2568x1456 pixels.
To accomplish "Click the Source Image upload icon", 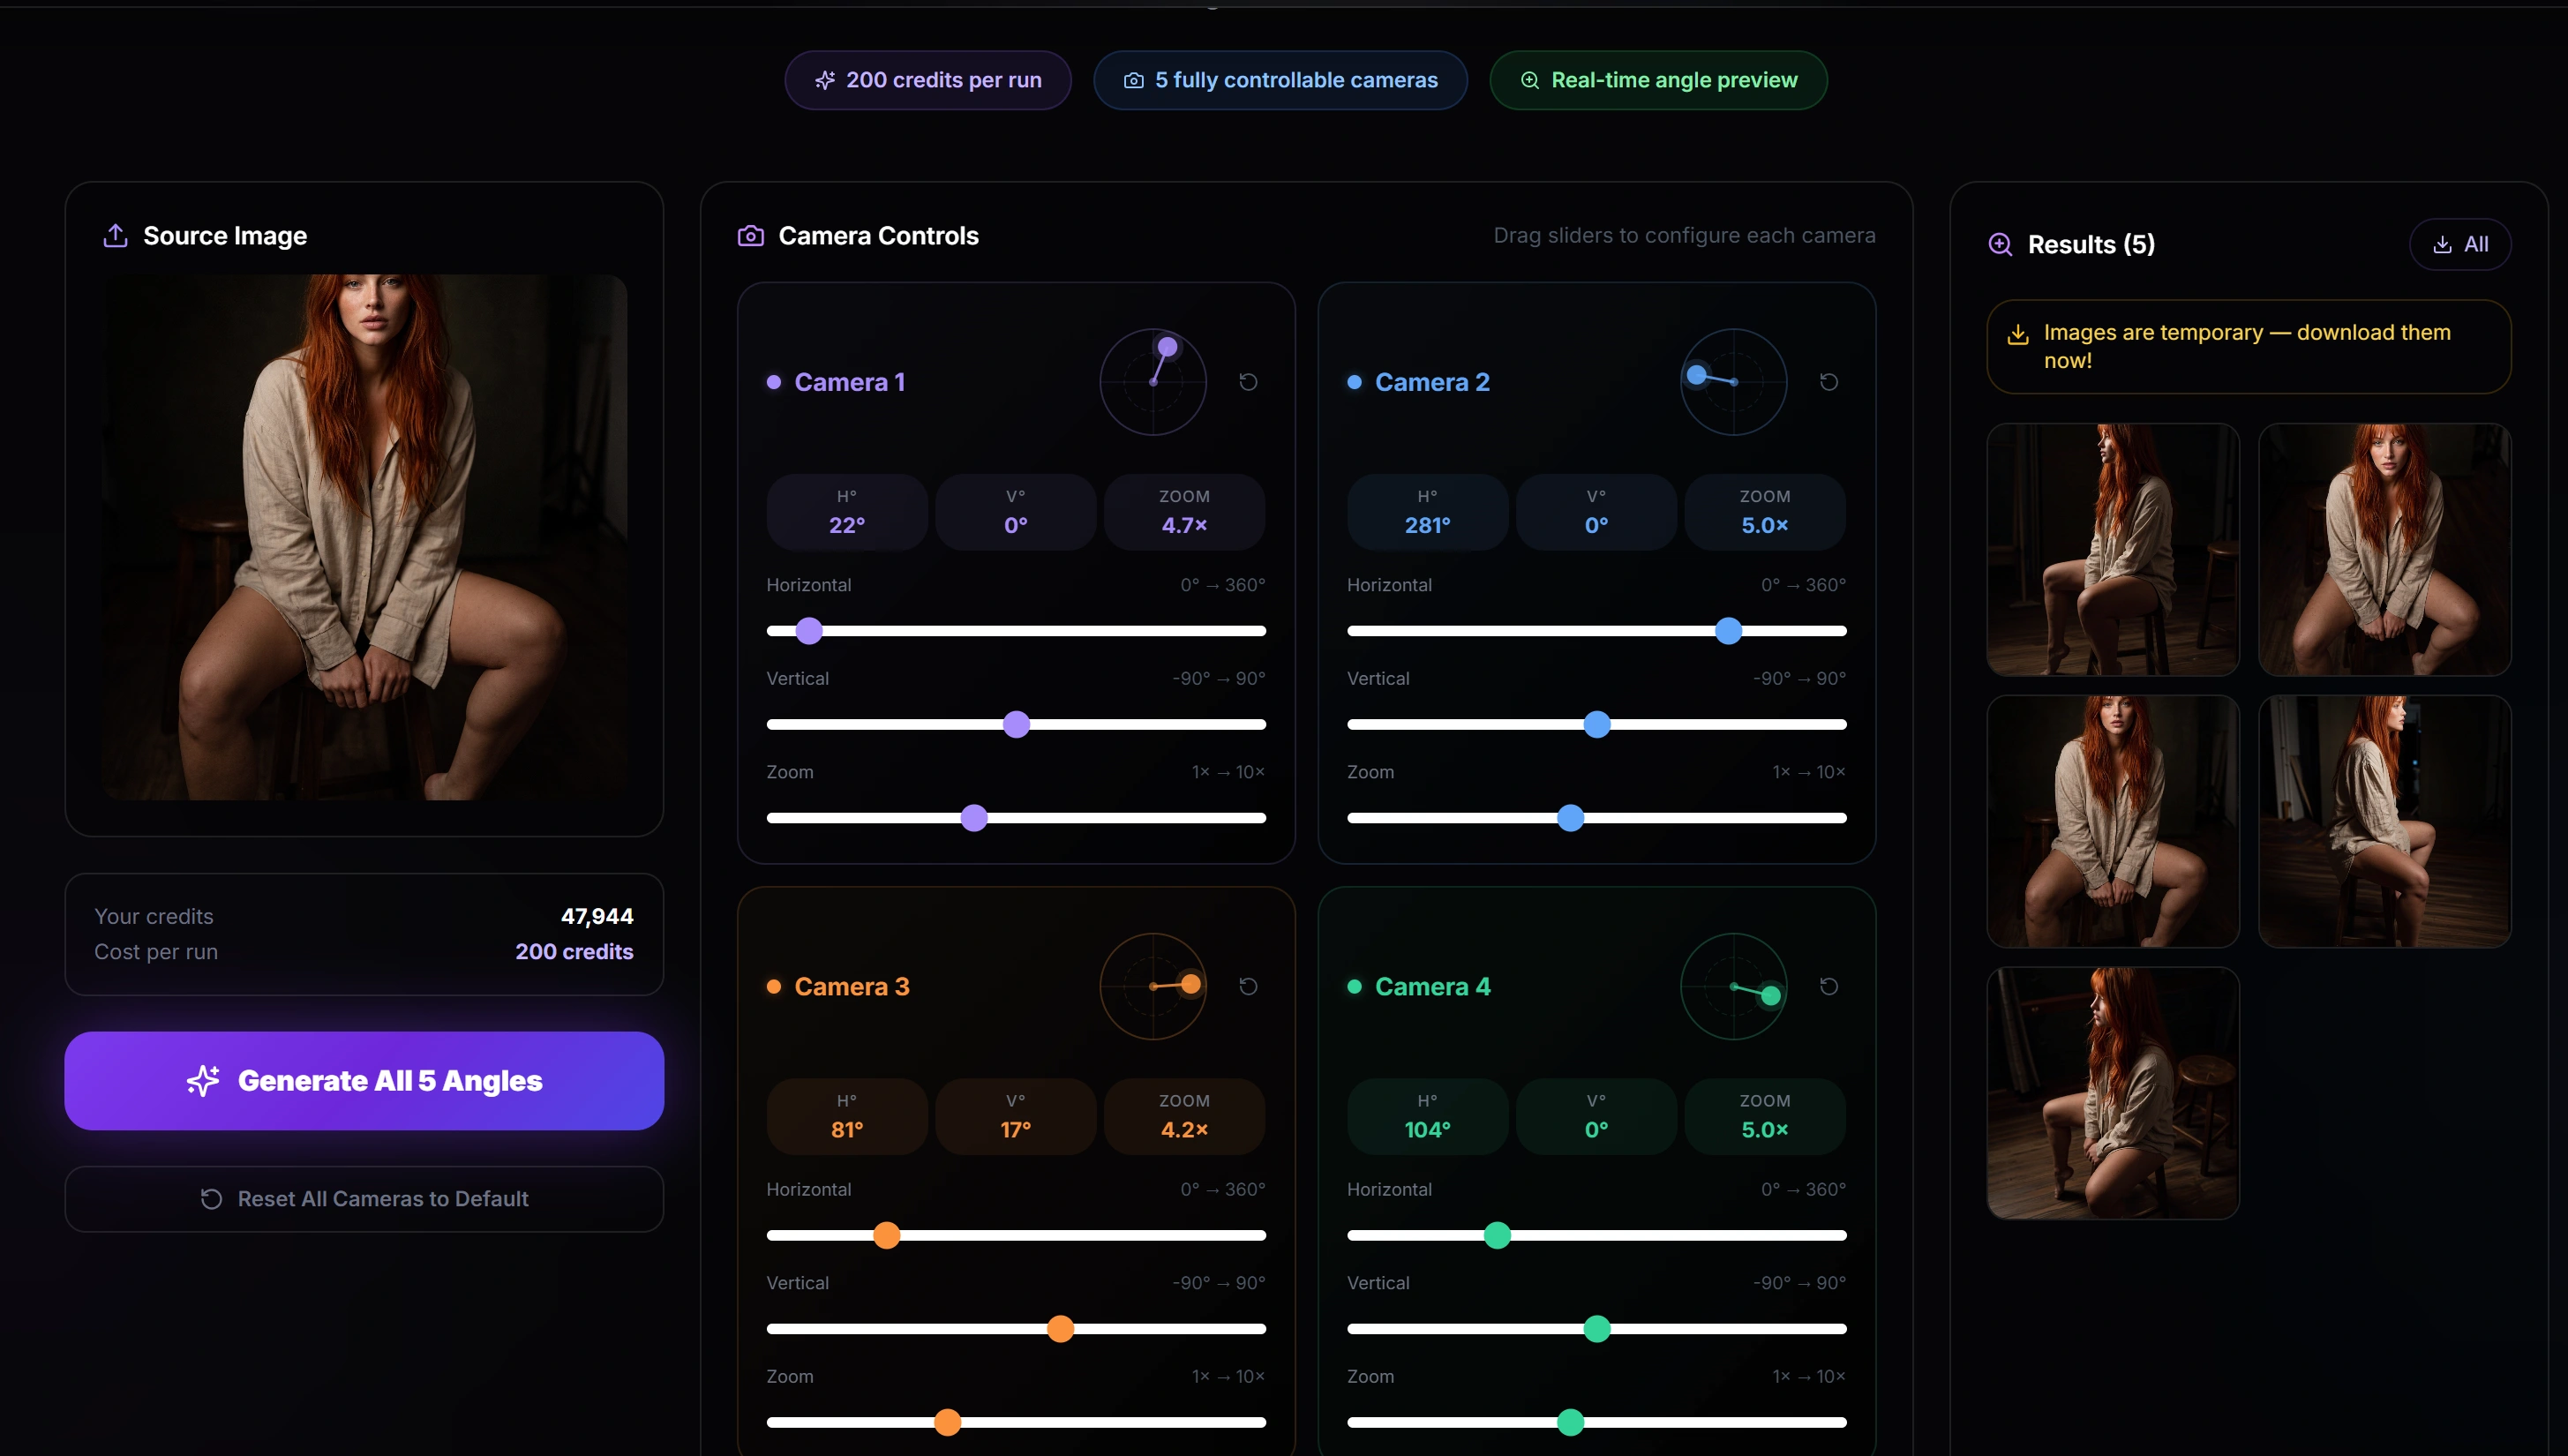I will (115, 236).
